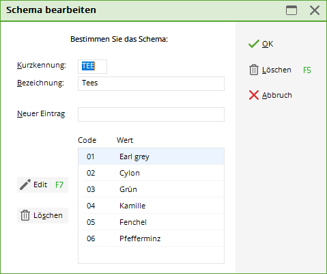
Task: Select the Cylon row in list
Action: pos(151,173)
